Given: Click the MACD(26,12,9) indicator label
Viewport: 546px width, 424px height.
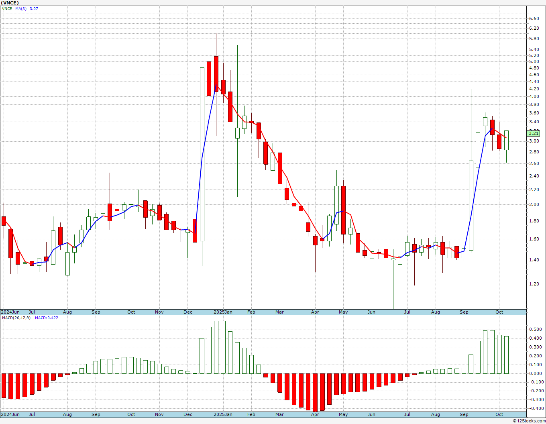Looking at the screenshot, I should point(16,318).
